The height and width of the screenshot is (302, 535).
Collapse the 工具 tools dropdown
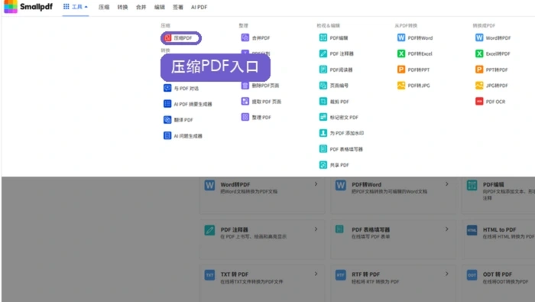76,7
